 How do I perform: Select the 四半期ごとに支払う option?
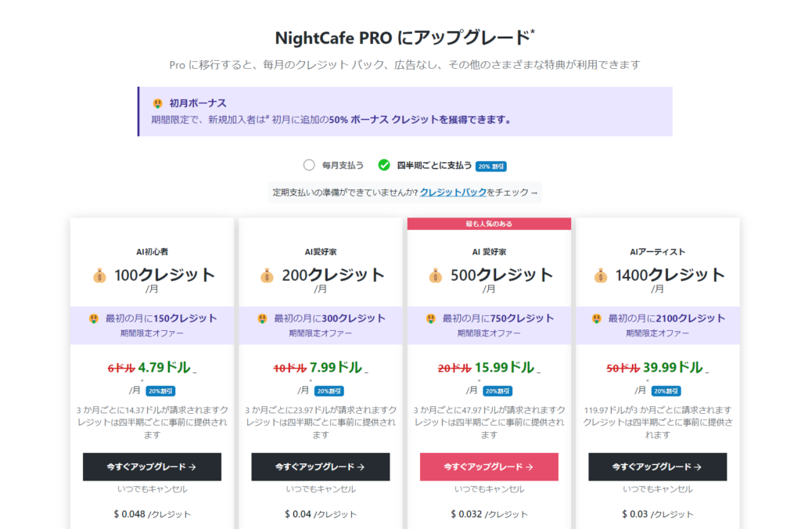click(383, 165)
